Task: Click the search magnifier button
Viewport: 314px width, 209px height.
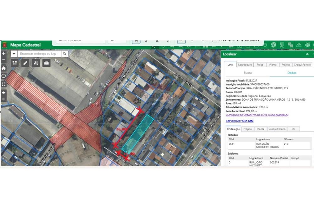Action: (64, 54)
